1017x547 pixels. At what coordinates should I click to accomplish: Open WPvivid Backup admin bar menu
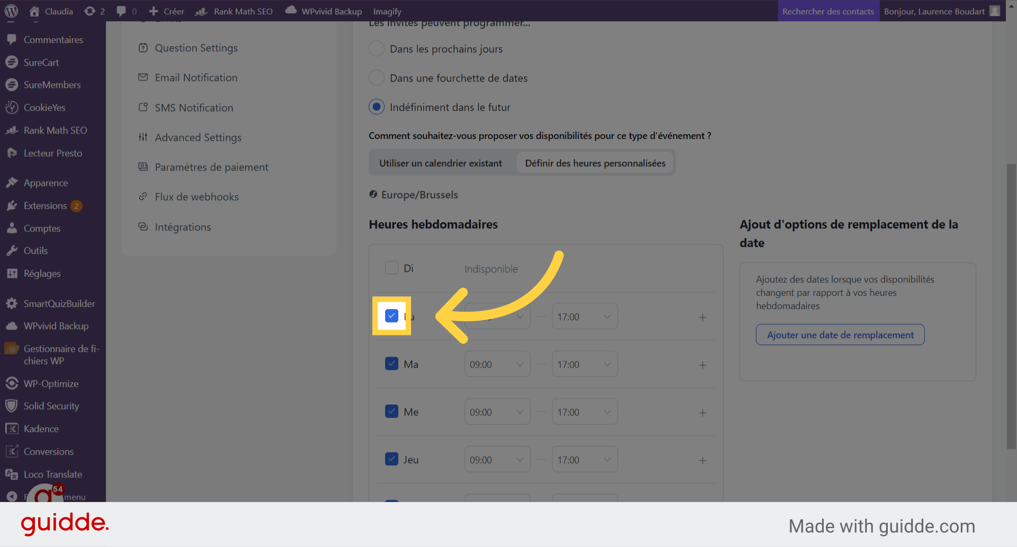(324, 11)
